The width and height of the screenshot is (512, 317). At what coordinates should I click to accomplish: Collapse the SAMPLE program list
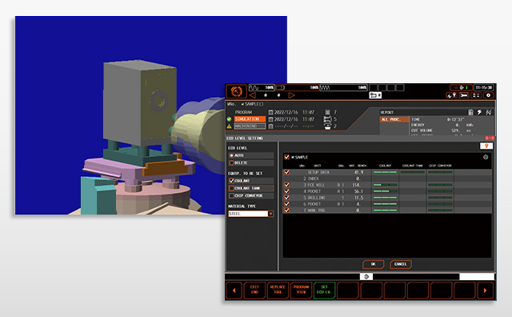(x=486, y=157)
